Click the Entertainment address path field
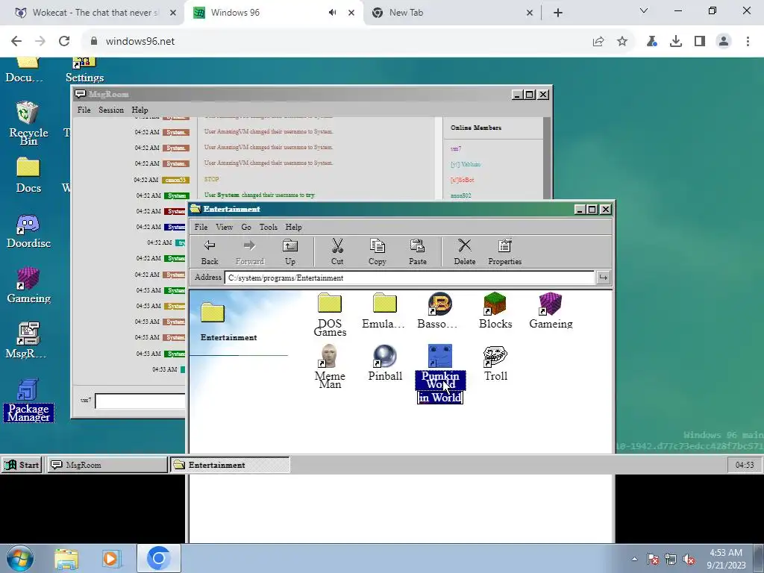 (410, 278)
